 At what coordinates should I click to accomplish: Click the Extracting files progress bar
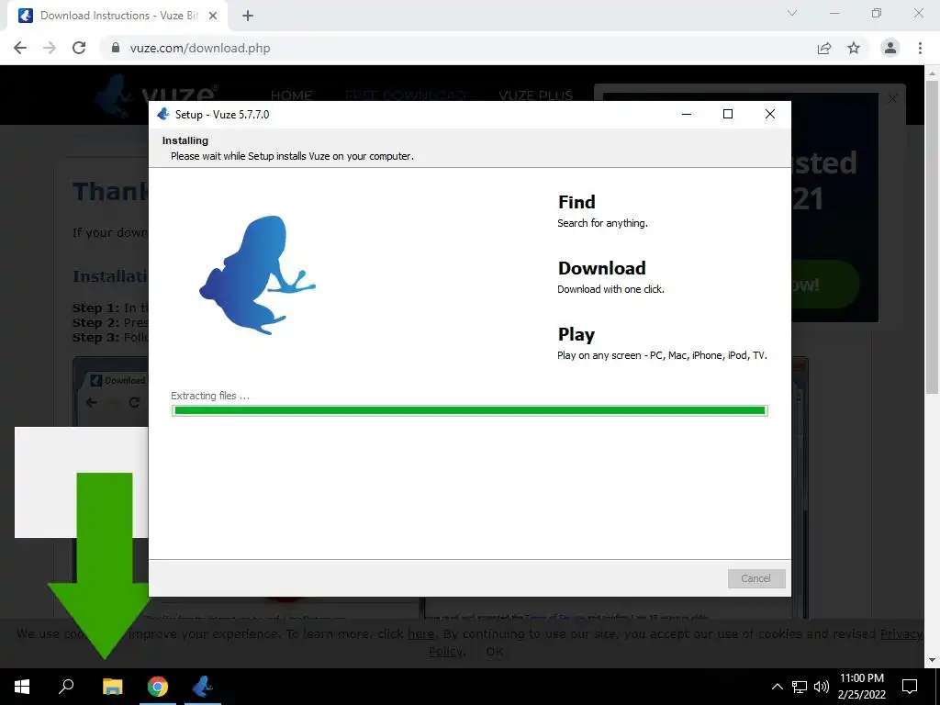coord(469,410)
